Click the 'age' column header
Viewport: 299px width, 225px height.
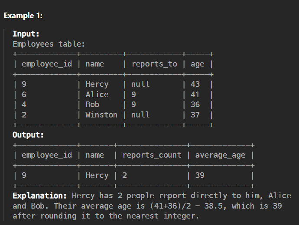(197, 64)
